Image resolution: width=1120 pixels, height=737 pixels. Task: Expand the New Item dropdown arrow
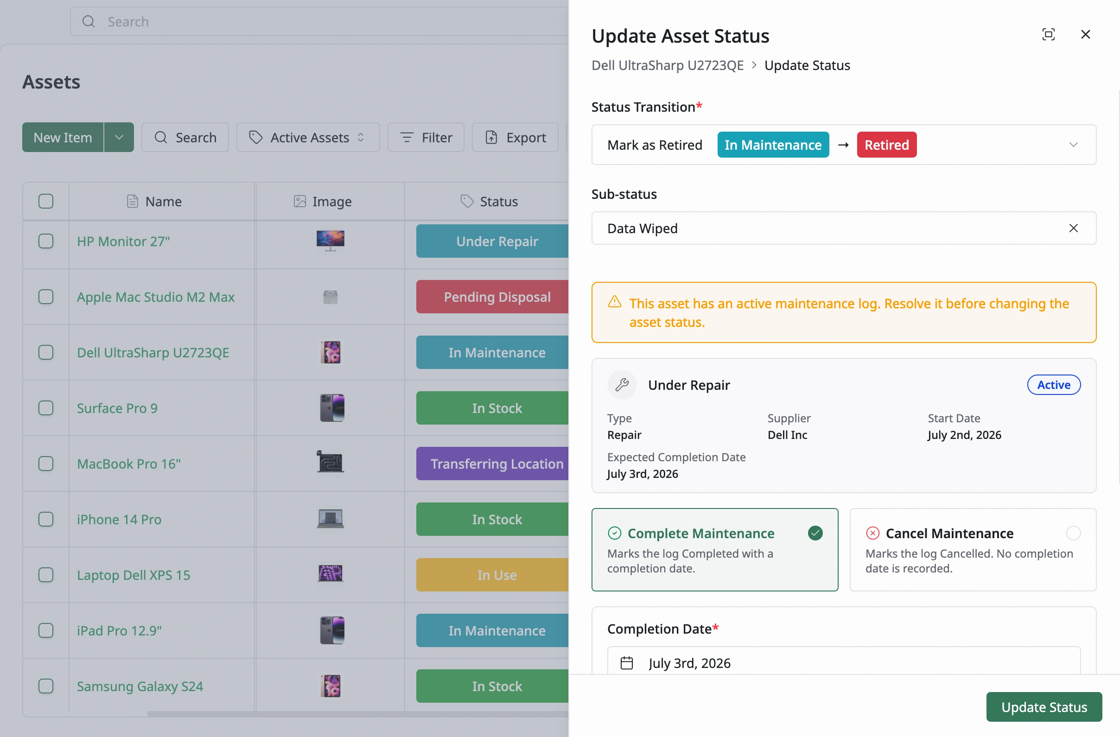pyautogui.click(x=119, y=137)
